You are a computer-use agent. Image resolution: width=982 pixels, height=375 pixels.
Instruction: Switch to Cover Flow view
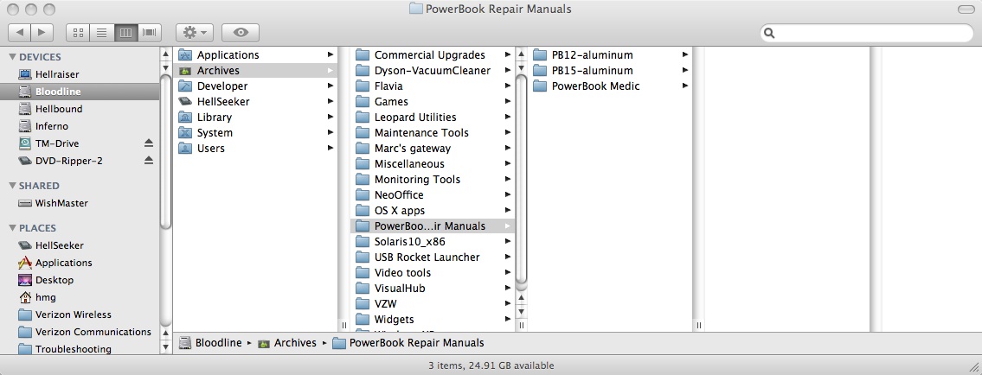point(150,33)
